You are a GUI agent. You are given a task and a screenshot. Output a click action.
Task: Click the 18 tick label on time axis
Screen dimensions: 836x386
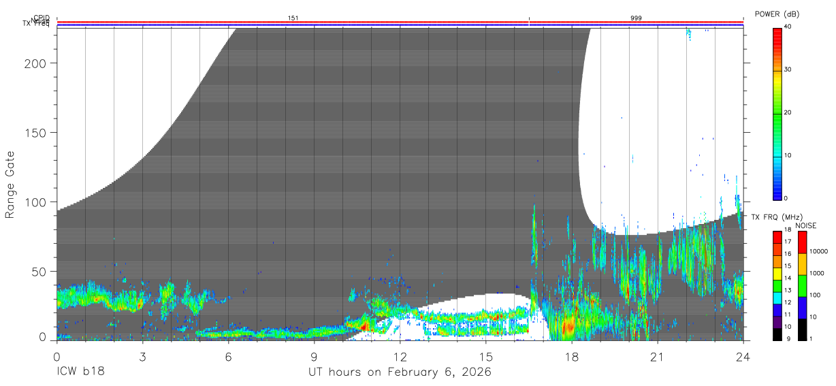coord(571,356)
